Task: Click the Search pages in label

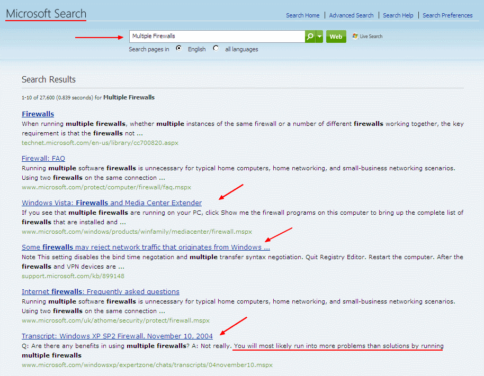Action: click(149, 49)
